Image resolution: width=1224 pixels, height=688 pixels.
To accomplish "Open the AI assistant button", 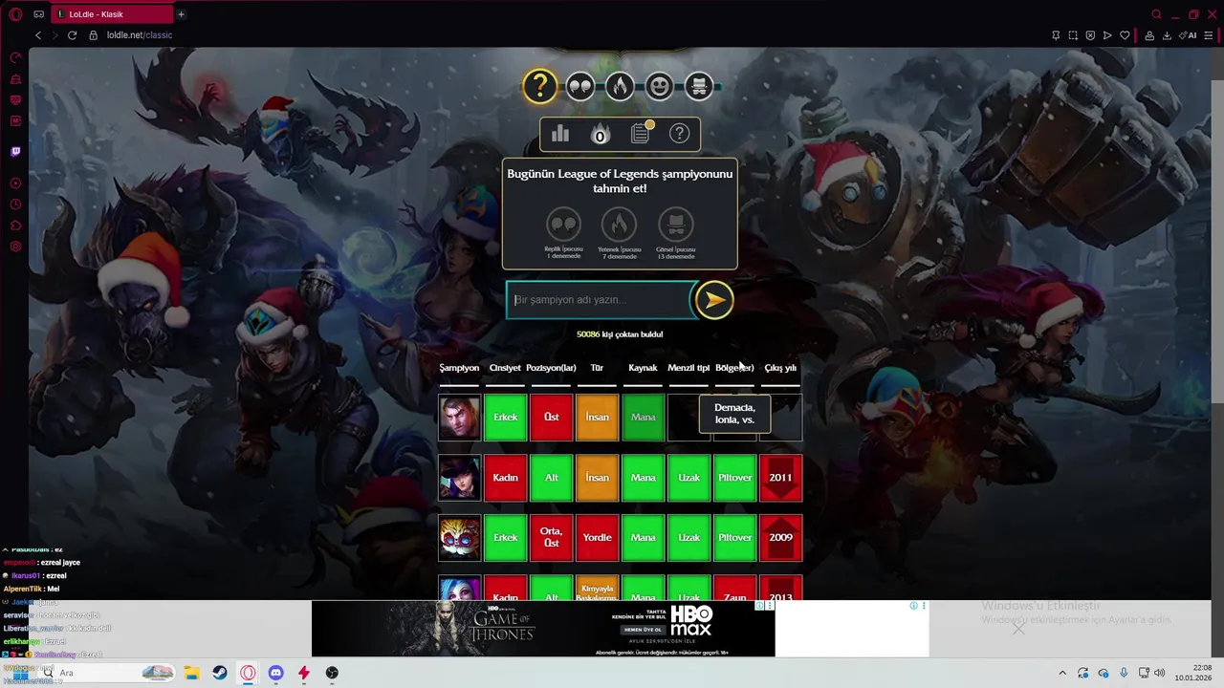I will pyautogui.click(x=1190, y=35).
